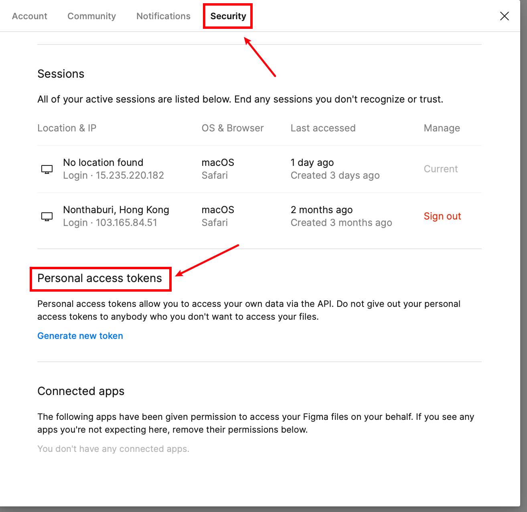The width and height of the screenshot is (527, 512).
Task: Click the desktop icon for the current session
Action: coord(47,169)
